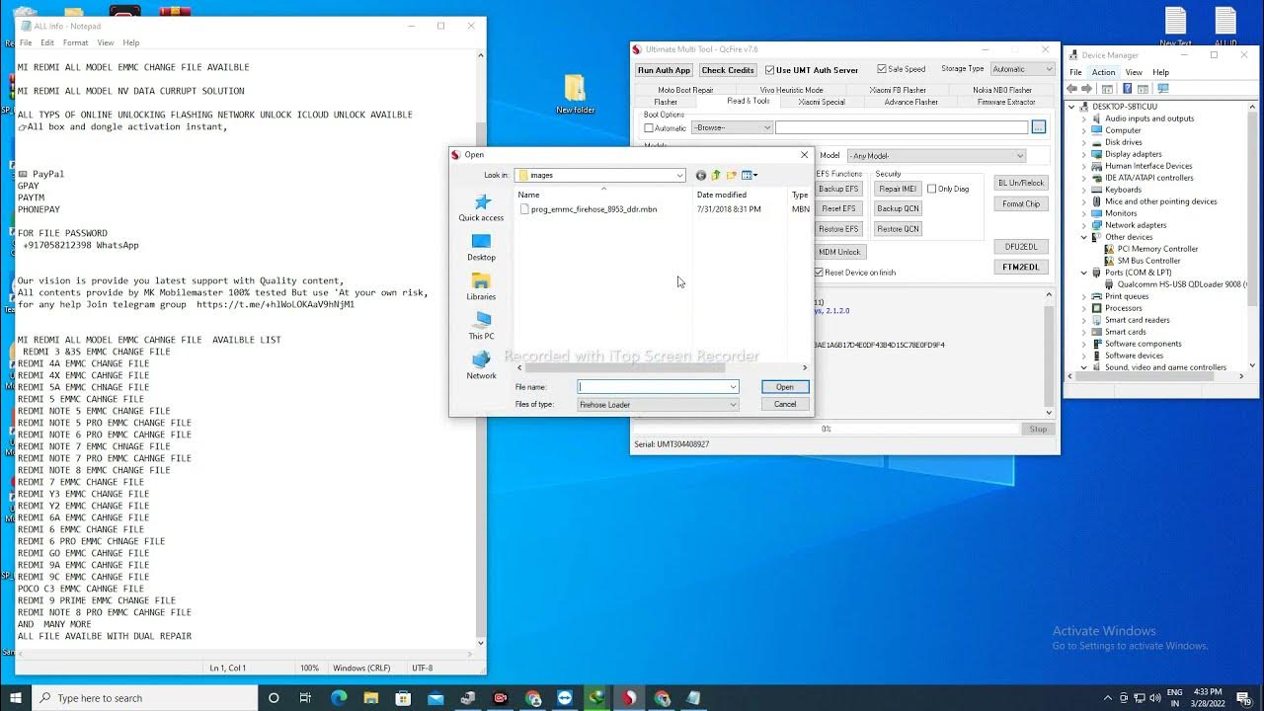Viewport: 1264px width, 711px height.
Task: Go to Desktop in the Open dialog sidebar
Action: click(x=481, y=247)
